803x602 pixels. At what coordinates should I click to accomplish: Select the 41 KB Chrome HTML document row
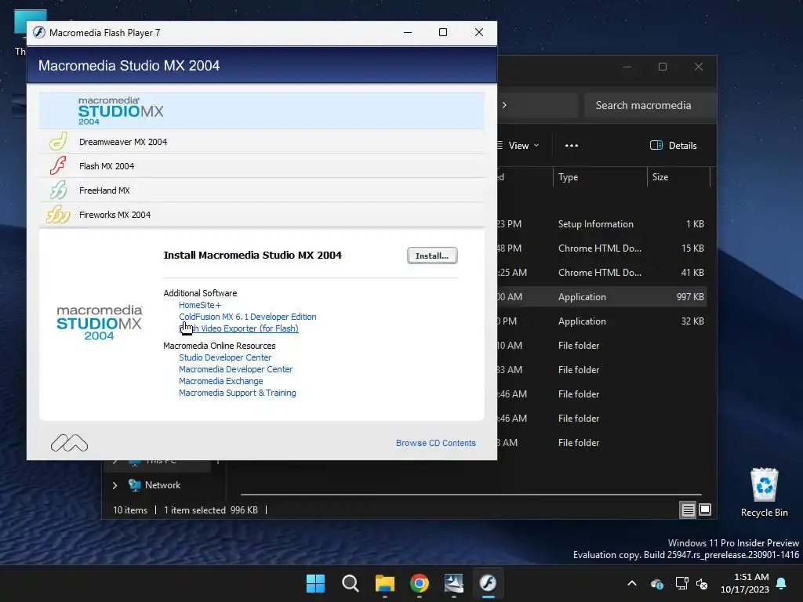coord(601,272)
